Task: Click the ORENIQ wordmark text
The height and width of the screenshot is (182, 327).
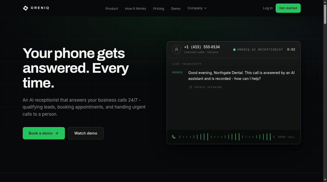Action: [x=40, y=8]
